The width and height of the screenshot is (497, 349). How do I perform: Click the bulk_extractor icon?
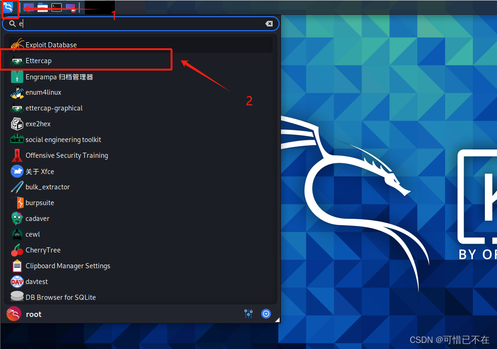(17, 187)
